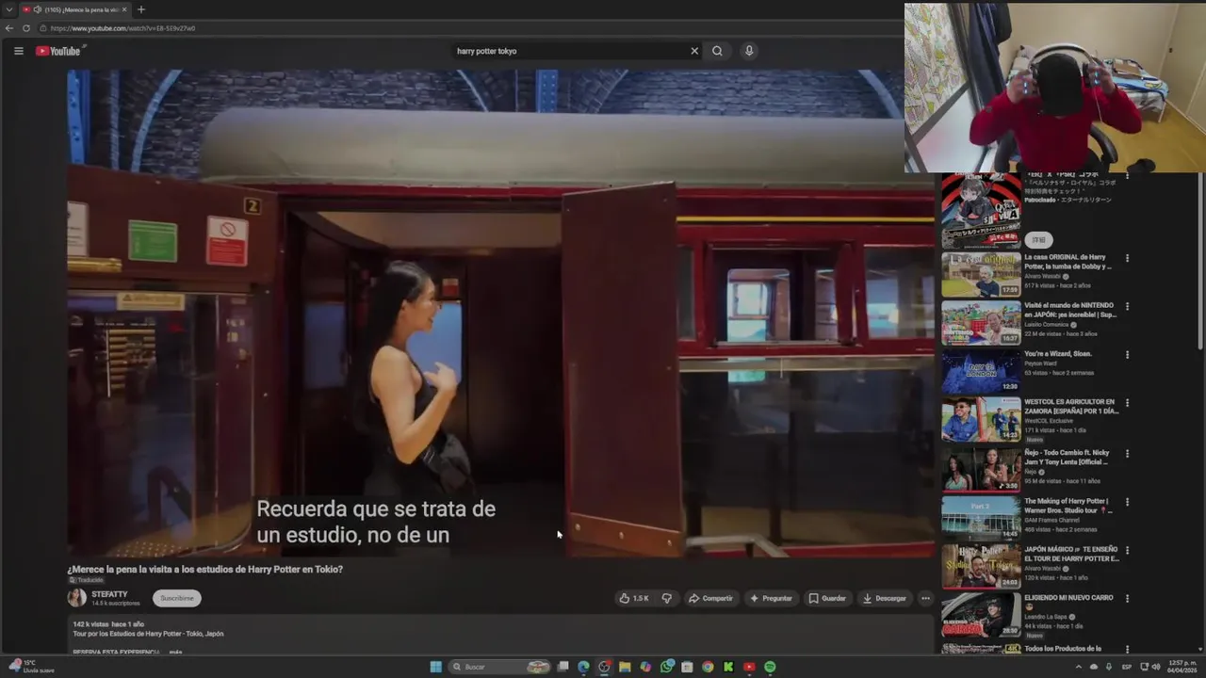The width and height of the screenshot is (1206, 678).
Task: Open Windows Start menu
Action: pyautogui.click(x=435, y=667)
